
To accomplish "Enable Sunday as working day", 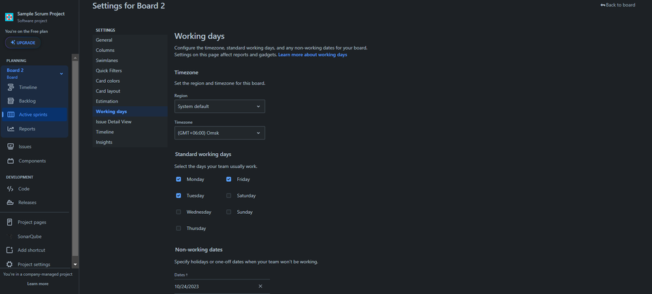I will point(229,212).
